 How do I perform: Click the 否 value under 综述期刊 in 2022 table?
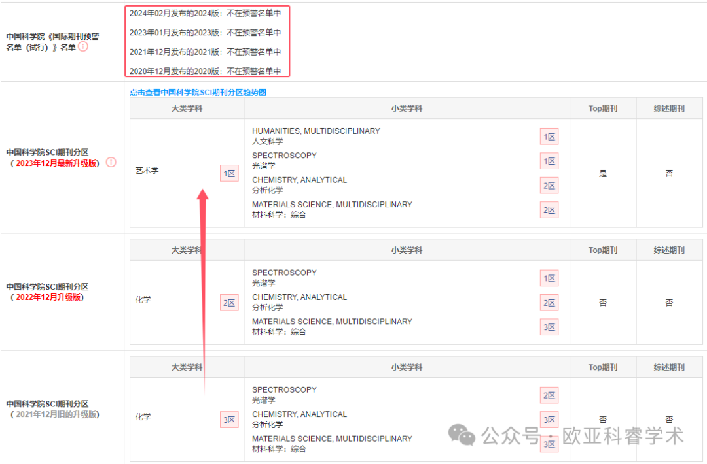click(669, 303)
